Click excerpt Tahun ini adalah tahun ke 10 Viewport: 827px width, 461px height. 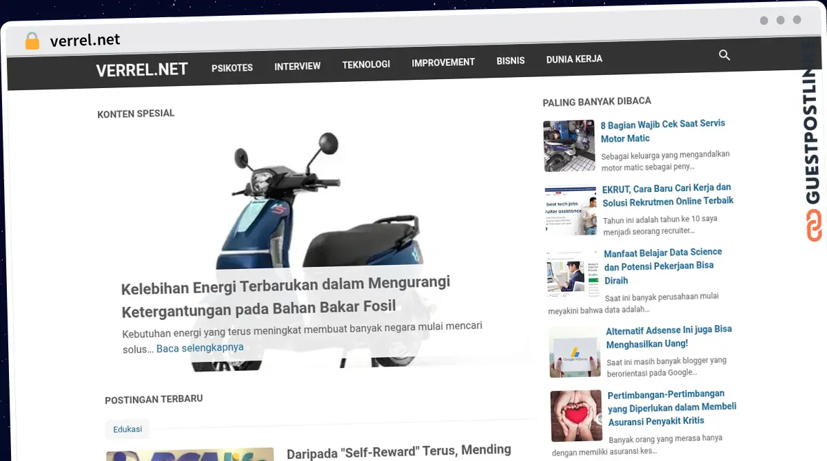click(660, 226)
